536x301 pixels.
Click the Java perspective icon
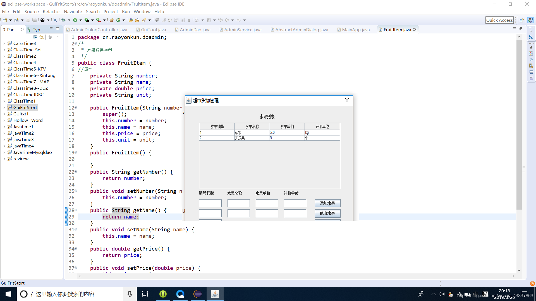coord(530,20)
